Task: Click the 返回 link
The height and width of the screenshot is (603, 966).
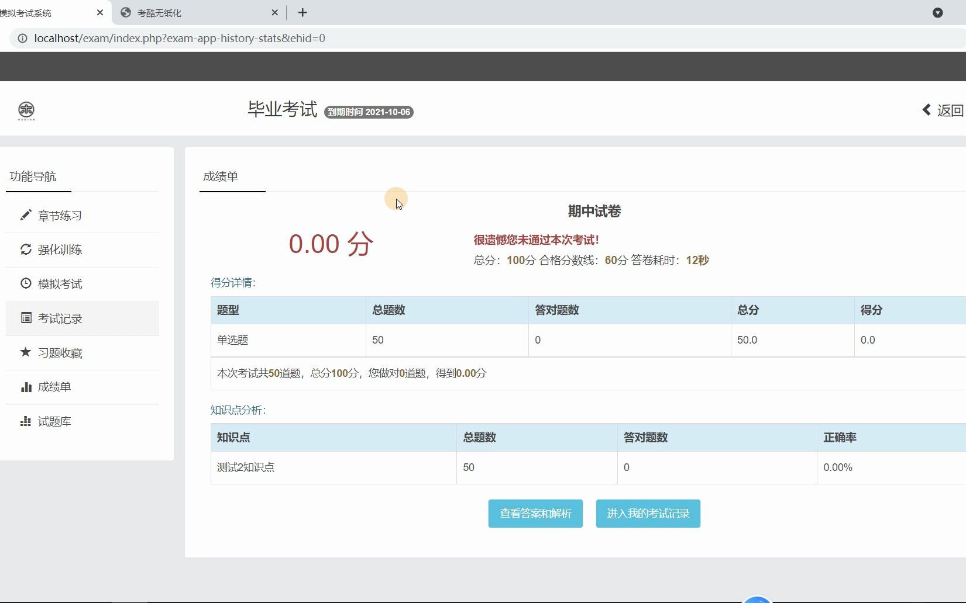Action: coord(943,110)
